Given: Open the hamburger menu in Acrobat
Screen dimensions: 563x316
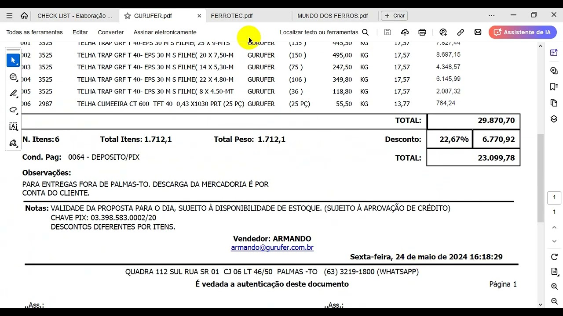Looking at the screenshot, I should point(9,15).
